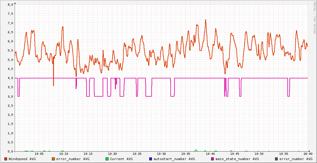Click the main_state_number AVG legend text
Viewport: 317px width, 163px height.
click(x=237, y=159)
